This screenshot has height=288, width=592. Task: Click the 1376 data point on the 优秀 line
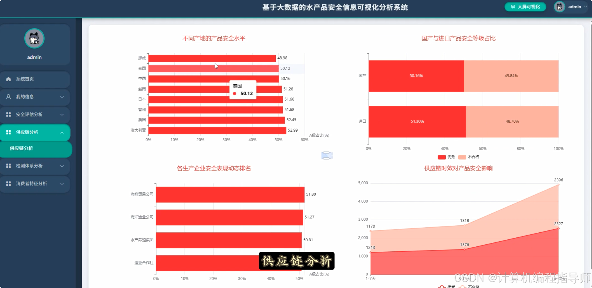464,249
